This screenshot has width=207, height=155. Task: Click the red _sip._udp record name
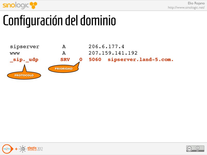point(24,60)
